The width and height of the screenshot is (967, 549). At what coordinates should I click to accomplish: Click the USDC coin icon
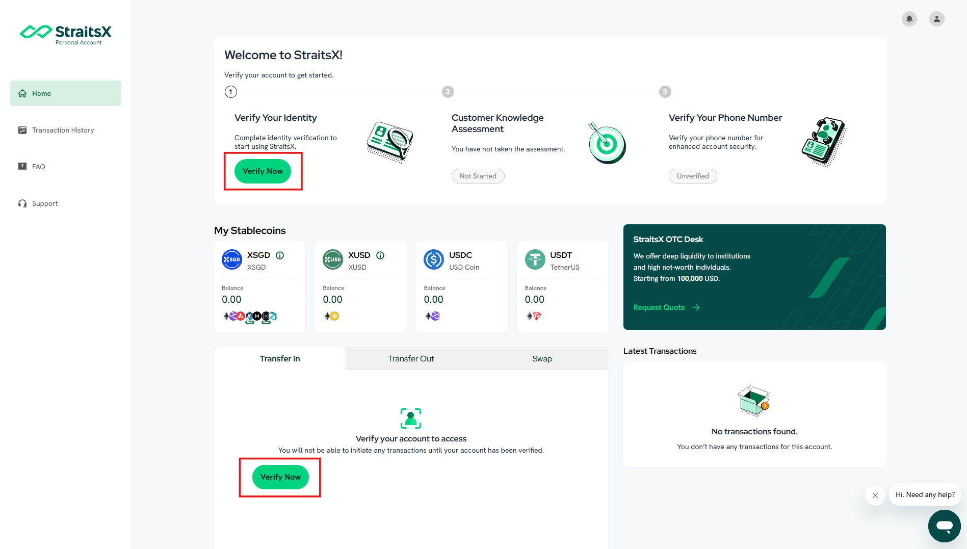click(x=434, y=259)
